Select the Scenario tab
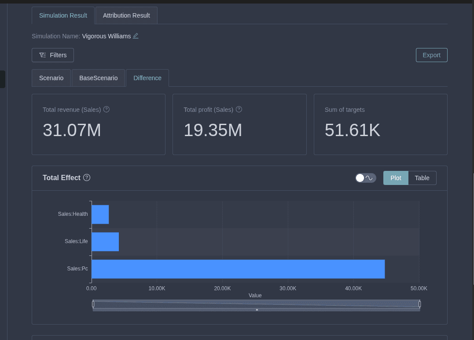This screenshot has height=340, width=474. point(51,78)
